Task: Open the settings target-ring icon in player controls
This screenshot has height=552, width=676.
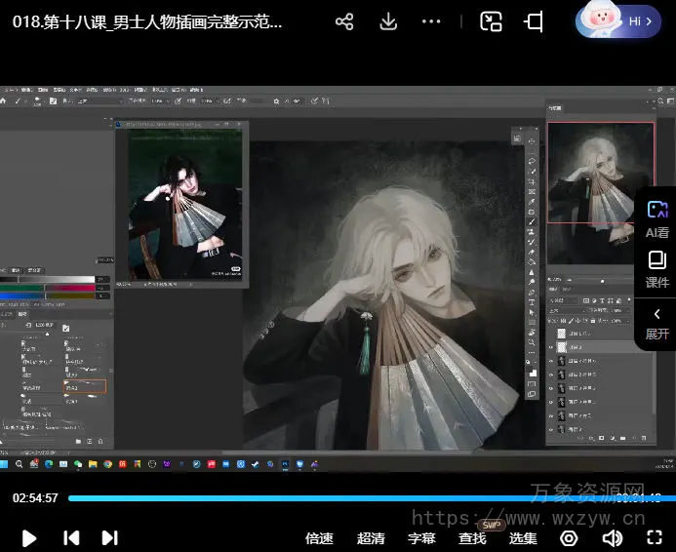Action: pyautogui.click(x=569, y=537)
